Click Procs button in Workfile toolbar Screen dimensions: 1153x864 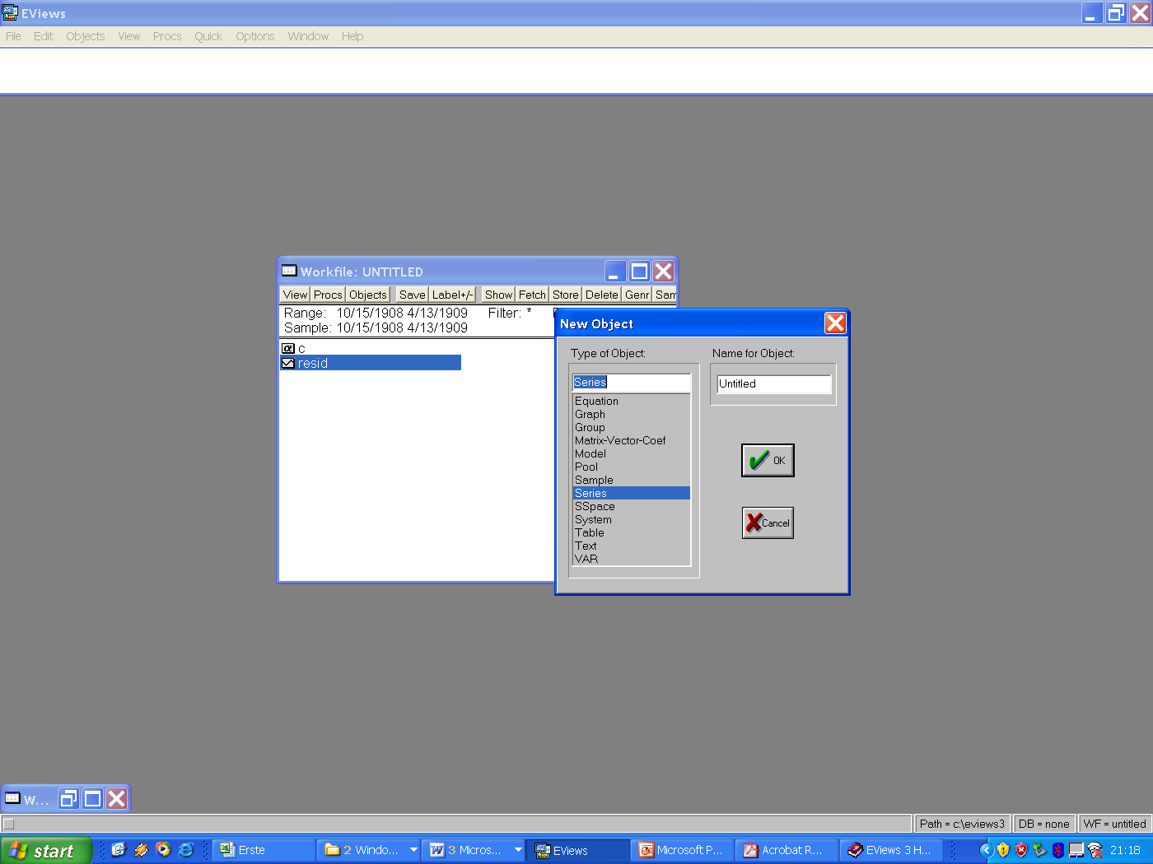click(x=328, y=295)
